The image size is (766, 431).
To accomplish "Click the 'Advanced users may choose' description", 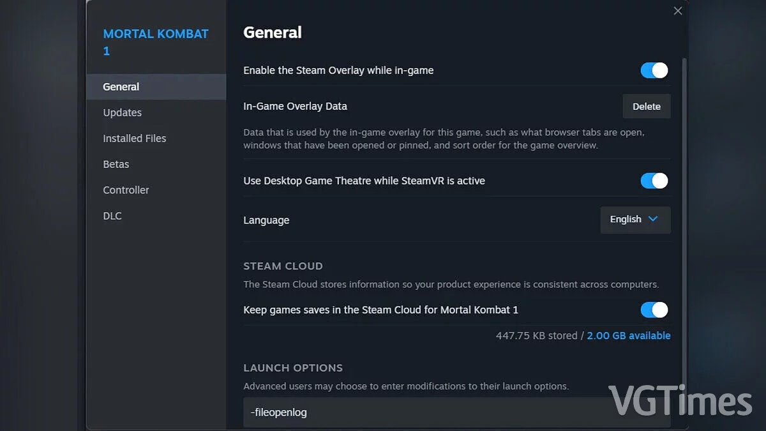I will coord(406,386).
